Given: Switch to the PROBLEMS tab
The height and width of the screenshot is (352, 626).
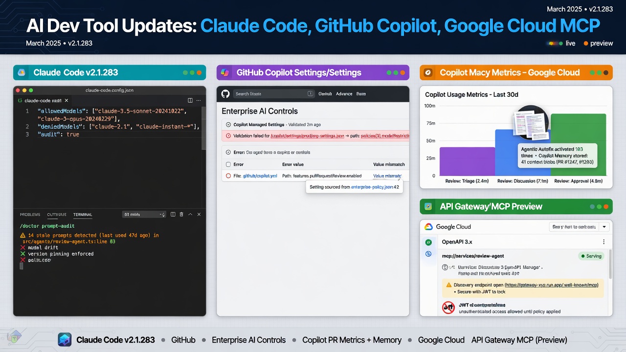Looking at the screenshot, I should [x=30, y=215].
